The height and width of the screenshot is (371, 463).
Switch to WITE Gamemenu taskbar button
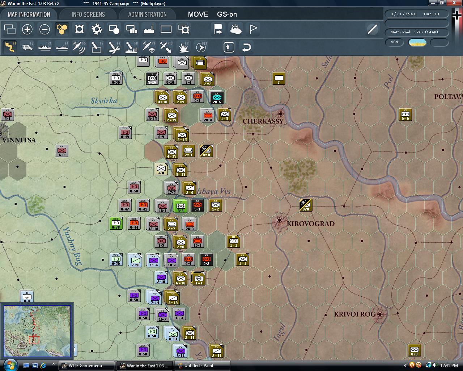tap(86, 366)
